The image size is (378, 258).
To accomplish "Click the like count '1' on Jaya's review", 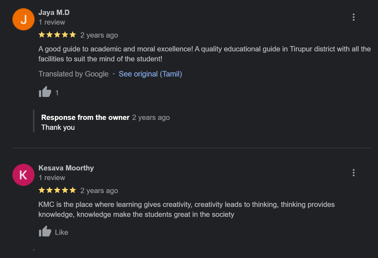I will coord(57,93).
